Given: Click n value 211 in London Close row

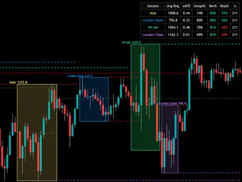Looking at the screenshot, I should [235, 34].
